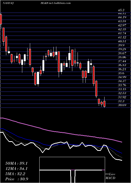Click the 40.51 price axis label
Viewport: 131px width, 183px height.
[x=122, y=41]
